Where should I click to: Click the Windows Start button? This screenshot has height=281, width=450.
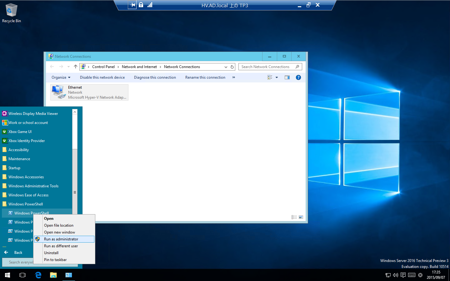click(x=7, y=275)
